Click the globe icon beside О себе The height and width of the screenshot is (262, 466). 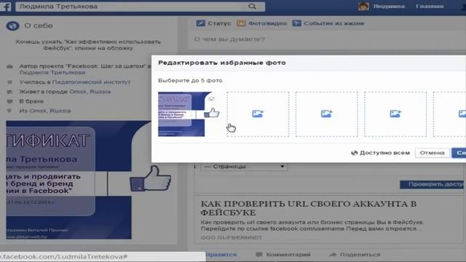[12, 26]
